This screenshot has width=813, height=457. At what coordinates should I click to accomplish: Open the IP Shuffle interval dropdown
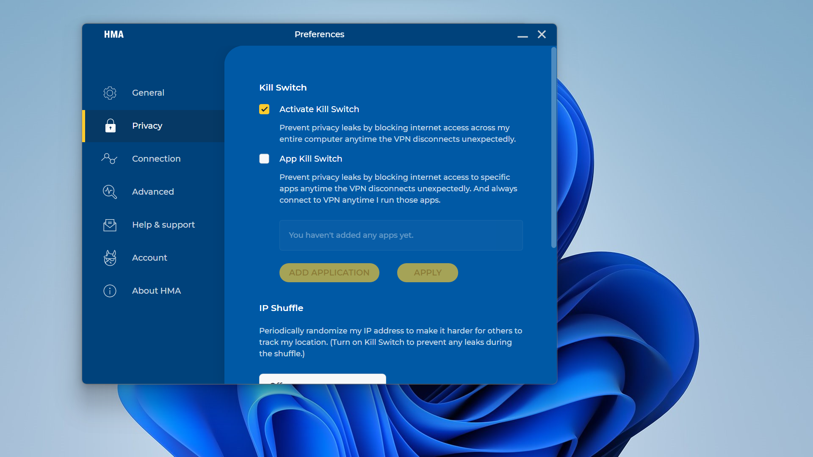click(323, 379)
